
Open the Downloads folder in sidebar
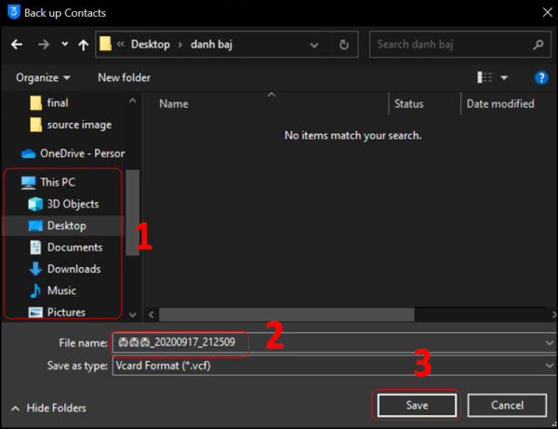click(73, 269)
